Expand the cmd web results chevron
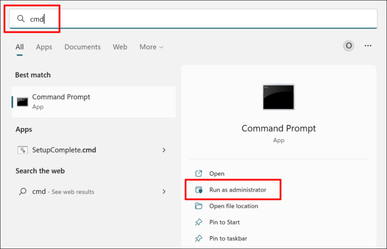The width and height of the screenshot is (387, 249). point(164,192)
